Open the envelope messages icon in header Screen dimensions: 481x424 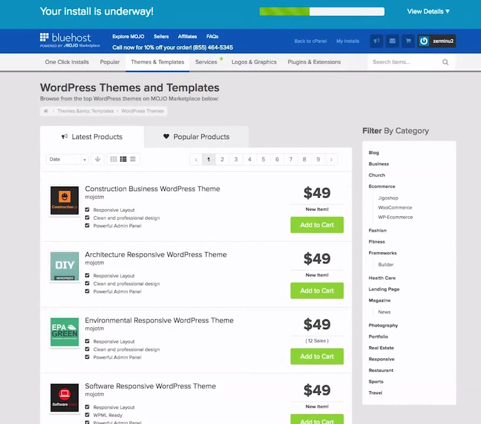[392, 41]
